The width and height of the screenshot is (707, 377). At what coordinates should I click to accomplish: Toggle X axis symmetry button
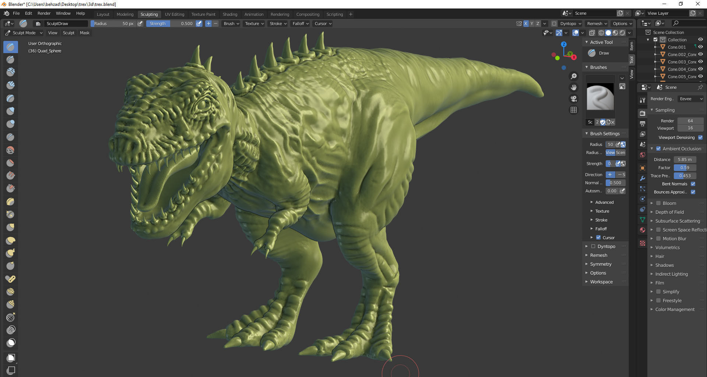(526, 24)
